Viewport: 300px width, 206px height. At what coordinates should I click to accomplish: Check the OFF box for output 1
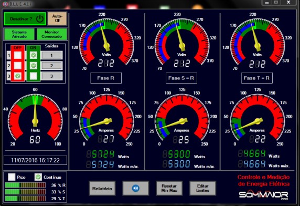[x=18, y=55]
